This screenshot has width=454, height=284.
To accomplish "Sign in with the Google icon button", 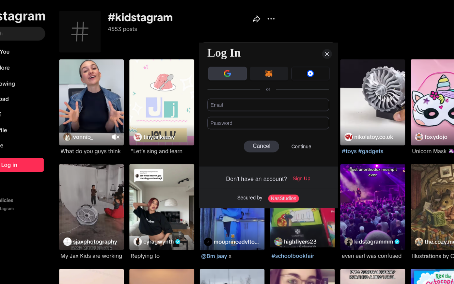I will click(227, 73).
